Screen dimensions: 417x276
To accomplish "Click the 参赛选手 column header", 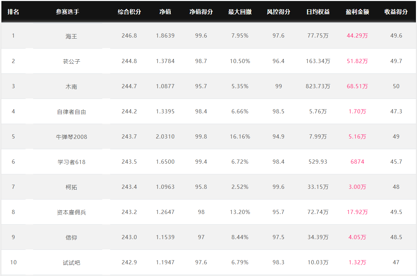I will (x=67, y=12).
